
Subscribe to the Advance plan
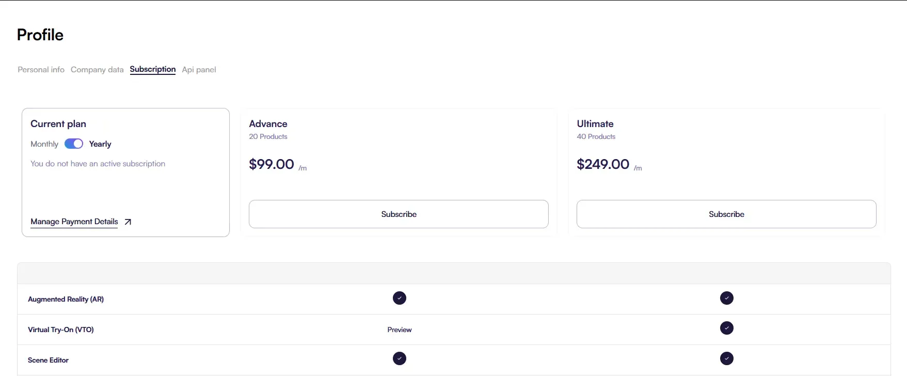pyautogui.click(x=399, y=214)
